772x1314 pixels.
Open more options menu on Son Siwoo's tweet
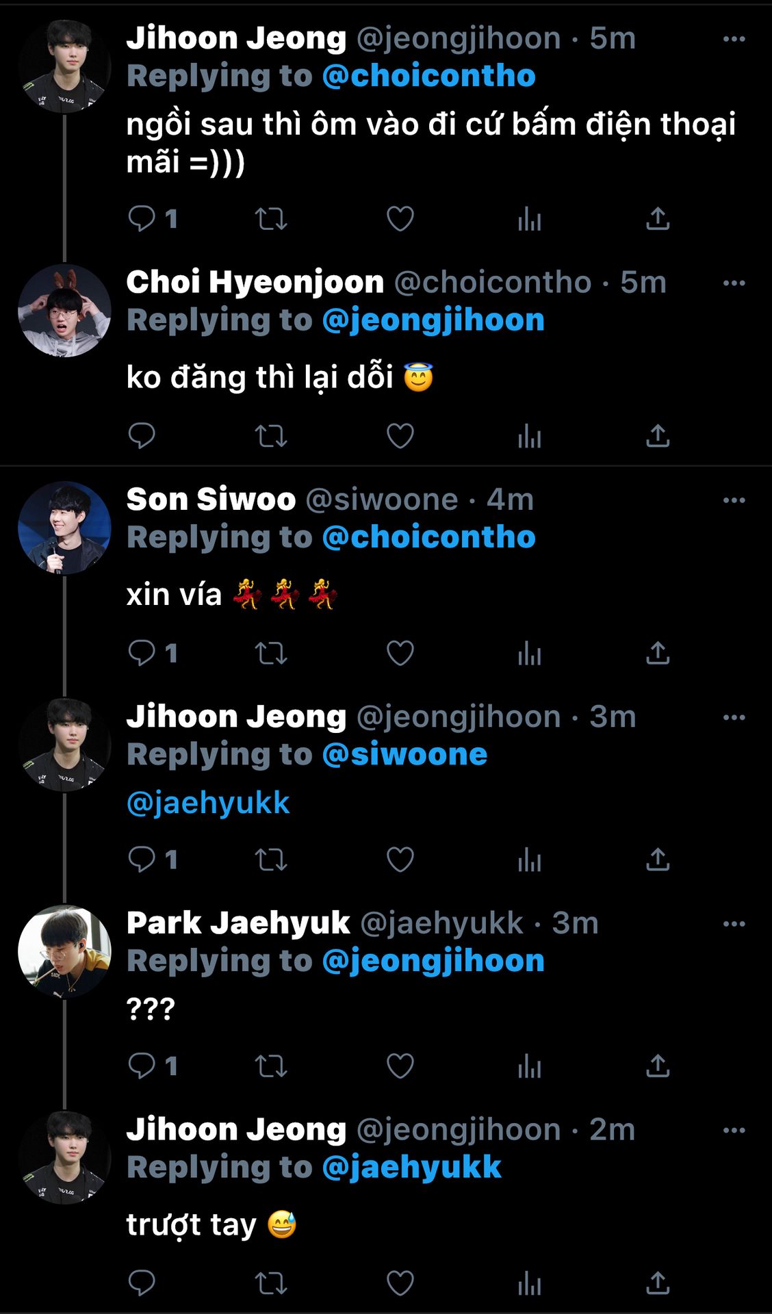(x=734, y=500)
